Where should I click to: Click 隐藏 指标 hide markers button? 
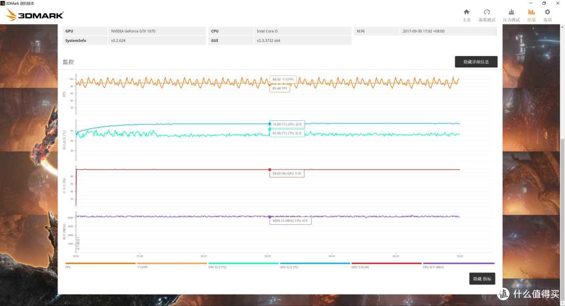pos(482,279)
